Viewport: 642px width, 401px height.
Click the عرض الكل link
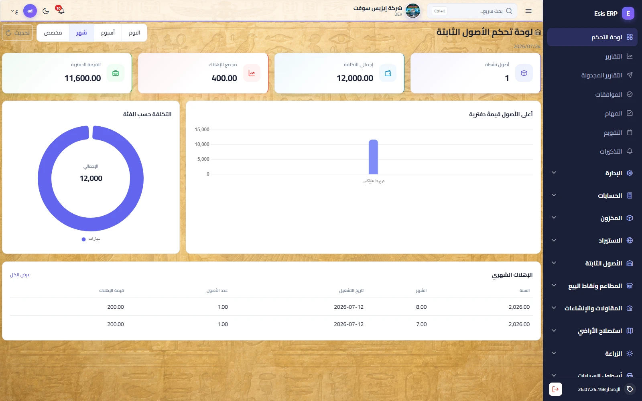pyautogui.click(x=20, y=275)
